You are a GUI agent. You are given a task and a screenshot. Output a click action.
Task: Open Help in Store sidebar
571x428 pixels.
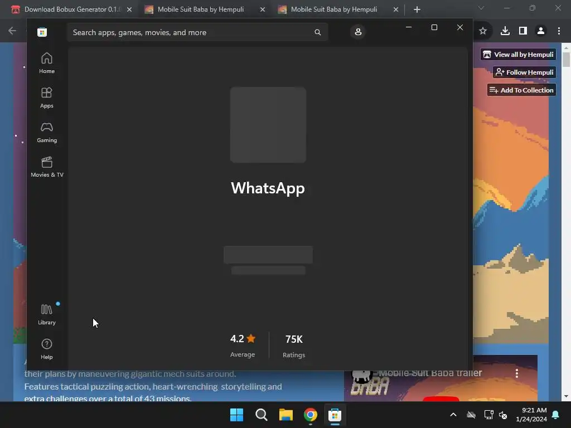click(47, 349)
